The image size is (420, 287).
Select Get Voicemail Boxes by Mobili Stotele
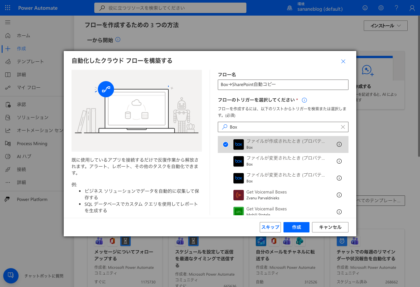(x=283, y=210)
